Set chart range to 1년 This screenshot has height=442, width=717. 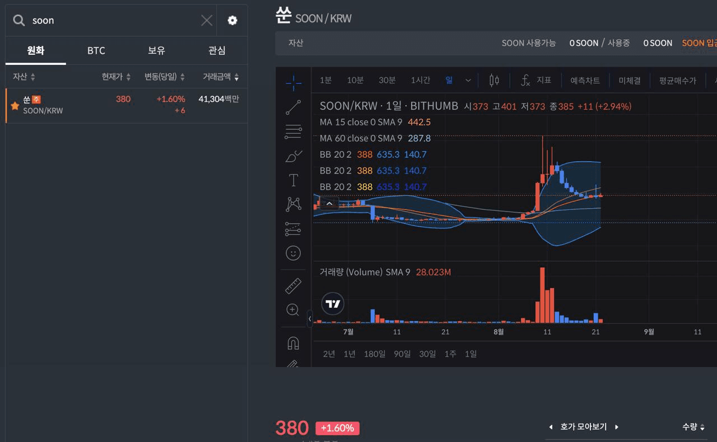click(x=350, y=354)
